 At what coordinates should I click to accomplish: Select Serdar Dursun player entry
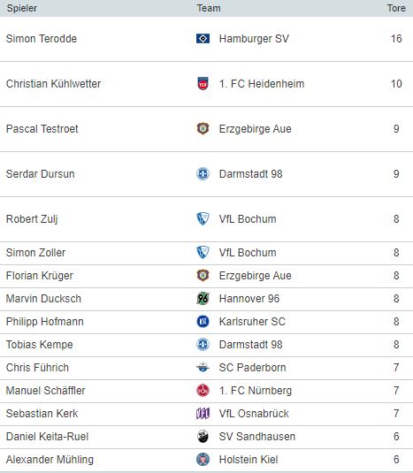pyautogui.click(x=40, y=174)
